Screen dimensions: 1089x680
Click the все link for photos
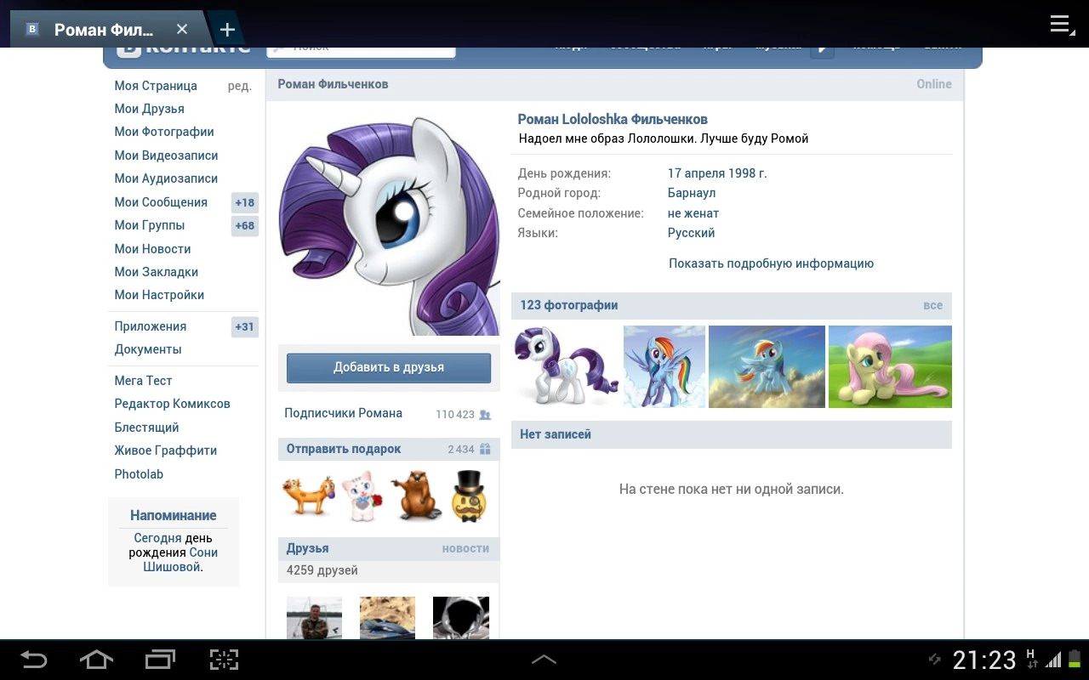pos(933,306)
